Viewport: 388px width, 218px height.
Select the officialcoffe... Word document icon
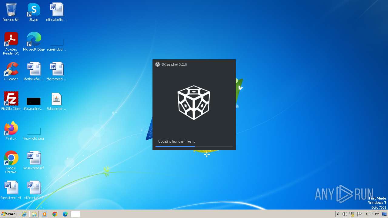tap(56, 12)
